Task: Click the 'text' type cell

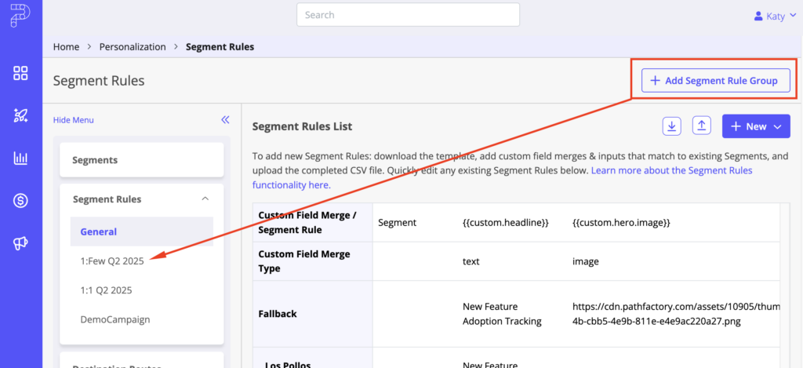Action: click(471, 261)
